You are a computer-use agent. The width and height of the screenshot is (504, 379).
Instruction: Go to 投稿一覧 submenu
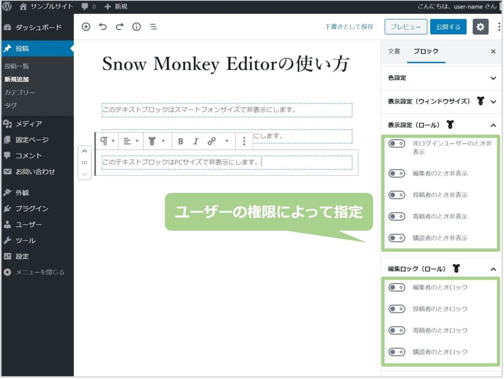(x=17, y=66)
